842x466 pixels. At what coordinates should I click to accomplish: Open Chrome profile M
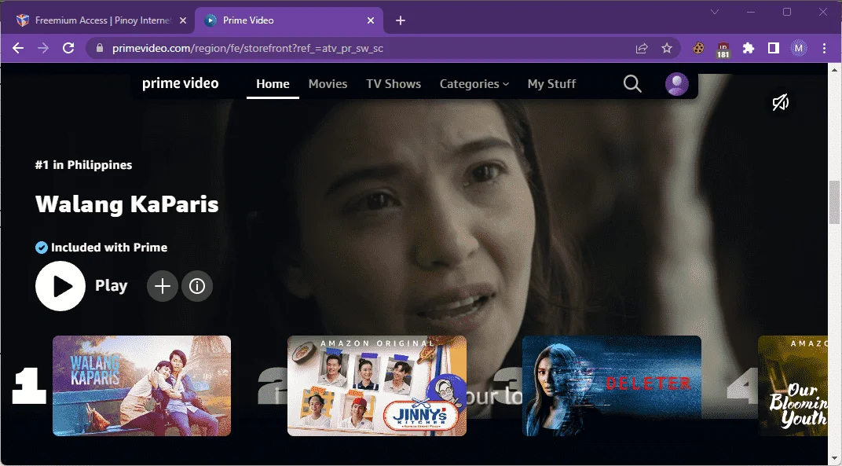[799, 49]
